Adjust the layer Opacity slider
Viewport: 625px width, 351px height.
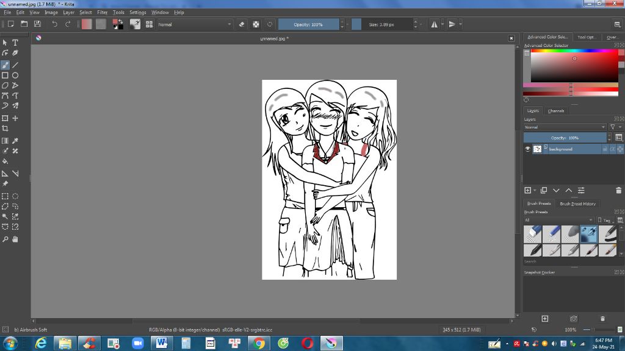pyautogui.click(x=565, y=138)
